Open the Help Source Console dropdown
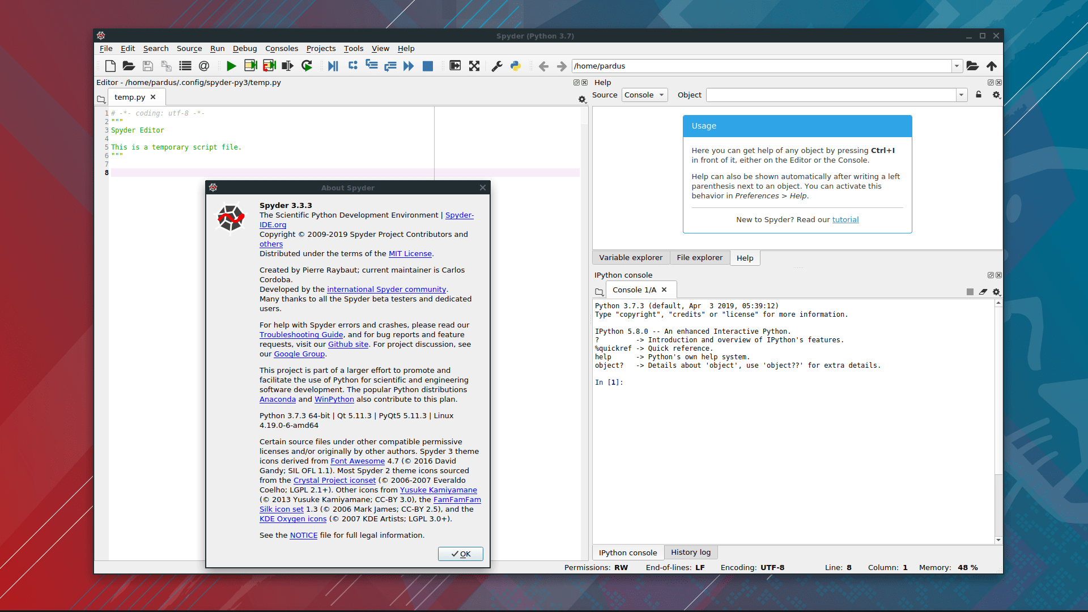Image resolution: width=1088 pixels, height=612 pixels. point(644,95)
